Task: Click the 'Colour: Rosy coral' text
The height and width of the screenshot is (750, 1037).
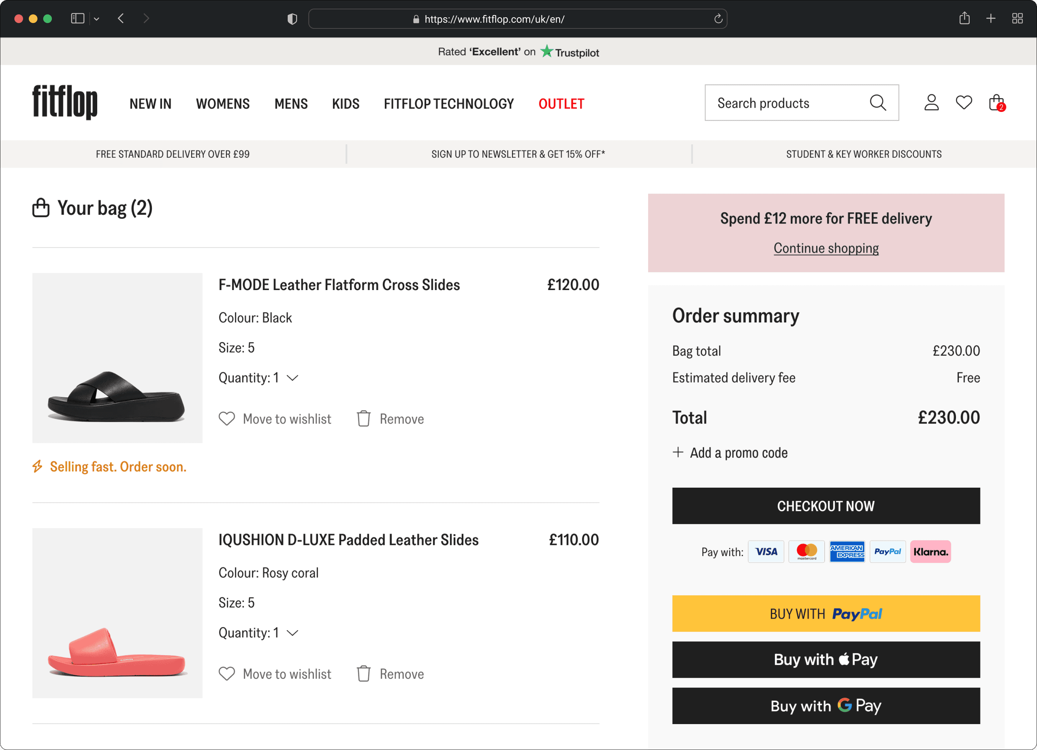Action: tap(268, 573)
